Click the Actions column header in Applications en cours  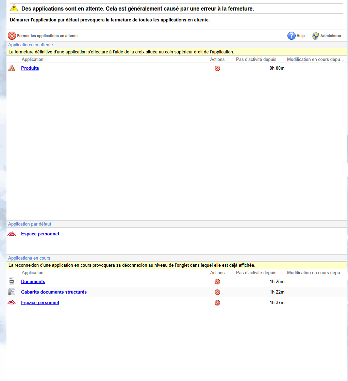[217, 272]
